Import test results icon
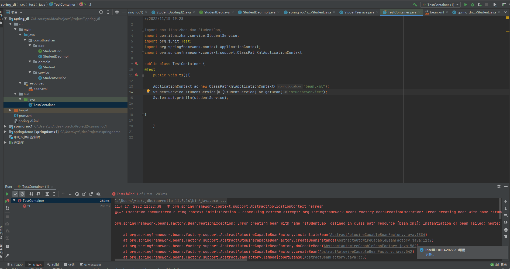Screen dimensions: 510x269 click(84, 194)
